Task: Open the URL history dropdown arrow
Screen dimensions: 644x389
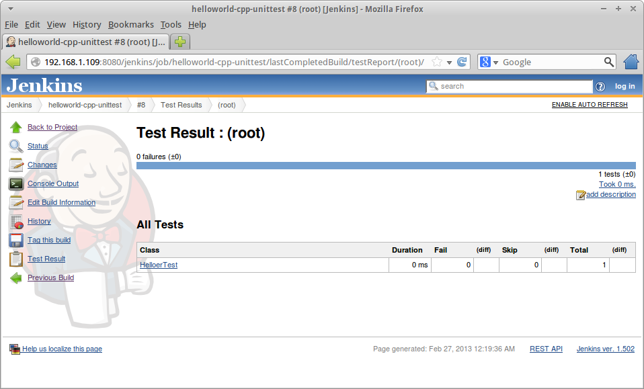Action: pos(449,62)
